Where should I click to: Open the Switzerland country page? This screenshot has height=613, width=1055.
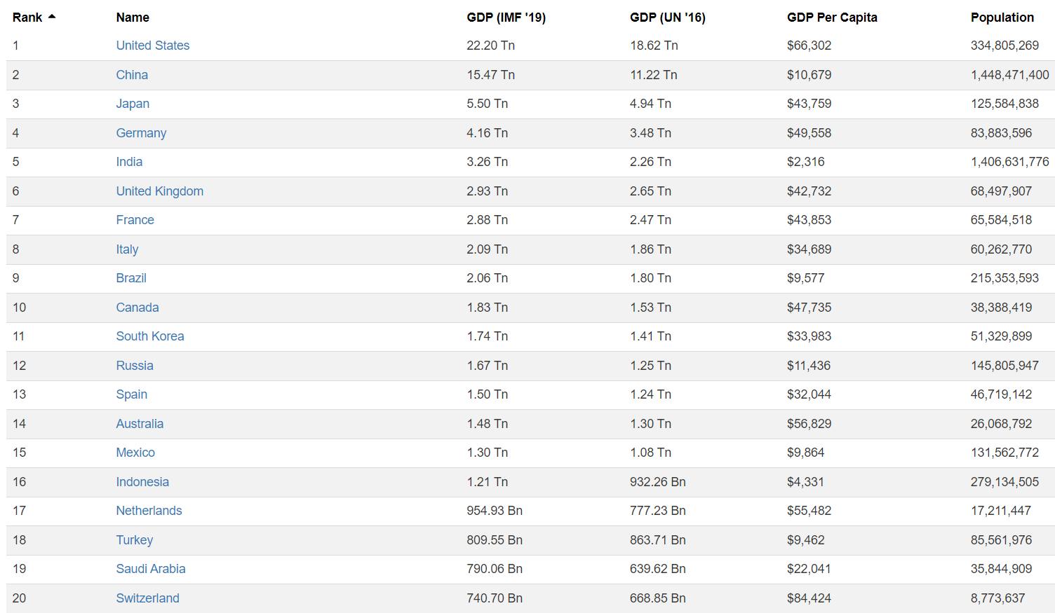point(147,598)
